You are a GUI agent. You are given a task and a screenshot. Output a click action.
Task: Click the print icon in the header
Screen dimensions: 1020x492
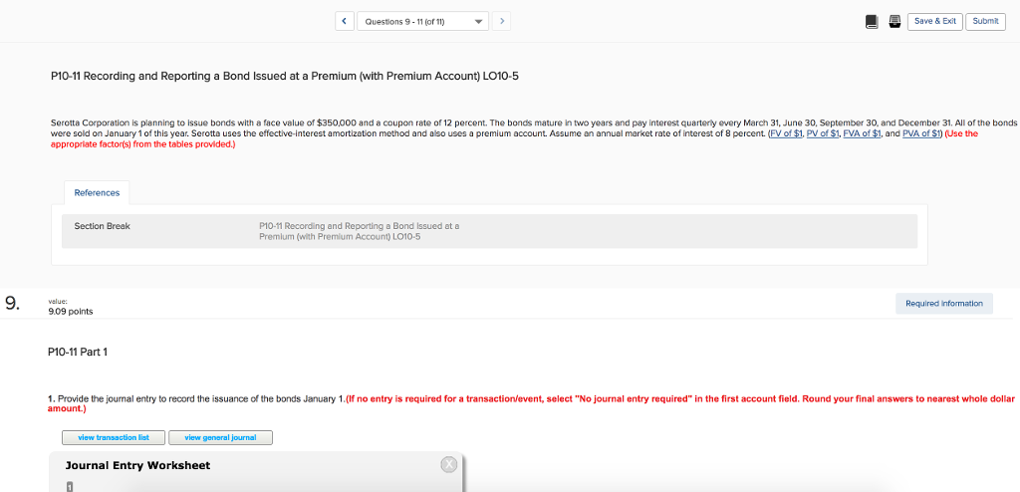[x=892, y=21]
